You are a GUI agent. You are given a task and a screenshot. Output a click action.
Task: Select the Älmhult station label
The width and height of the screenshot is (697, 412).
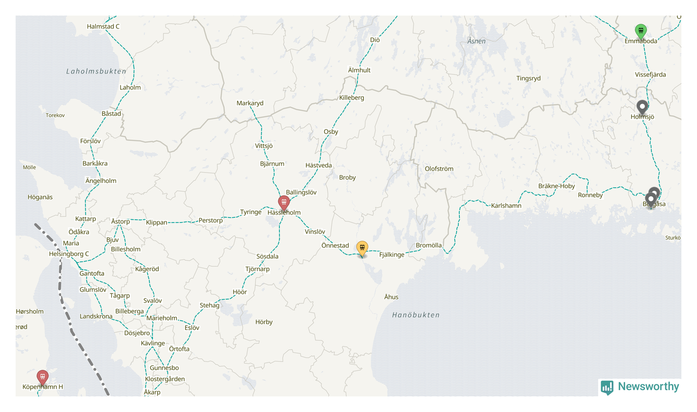359,70
